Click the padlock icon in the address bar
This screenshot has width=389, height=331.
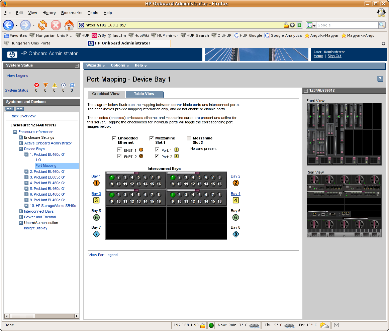click(286, 25)
